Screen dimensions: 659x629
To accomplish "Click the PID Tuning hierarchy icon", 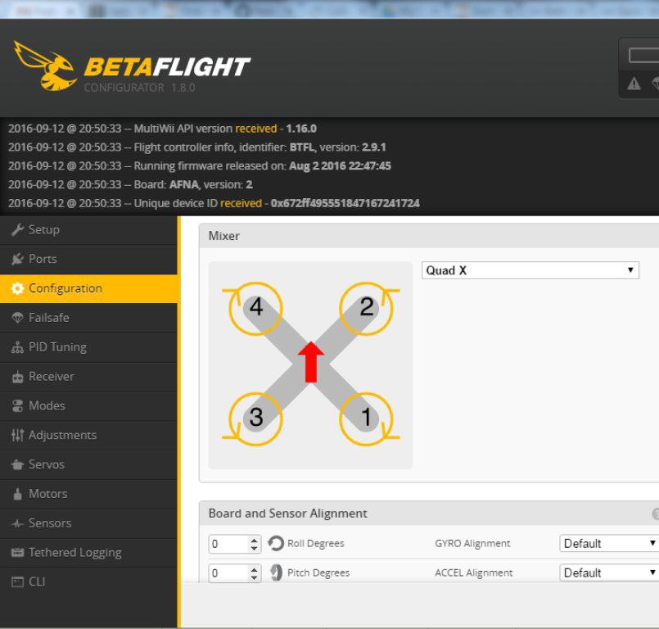I will click(x=17, y=347).
